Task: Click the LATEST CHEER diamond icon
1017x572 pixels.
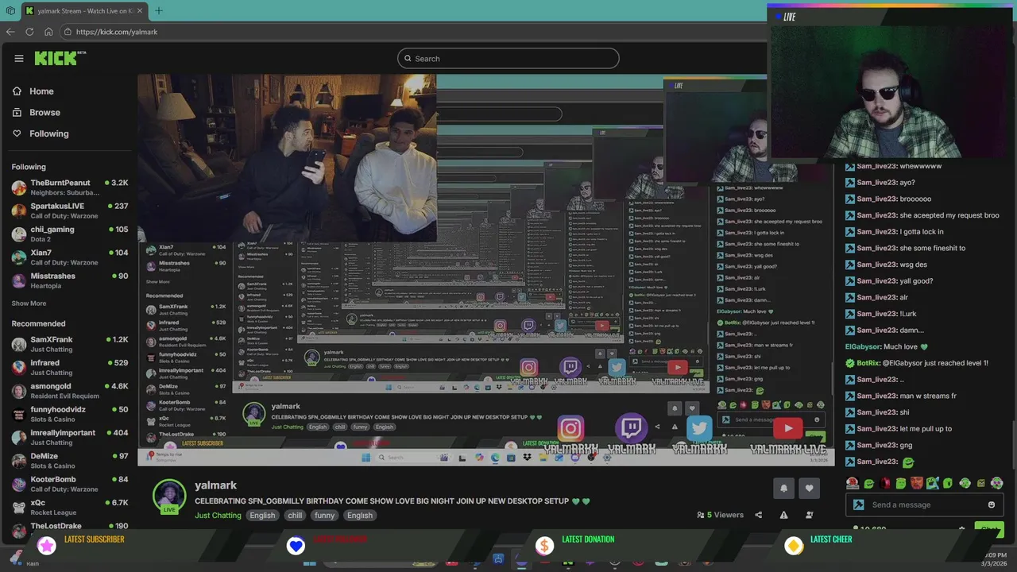Action: [794, 545]
